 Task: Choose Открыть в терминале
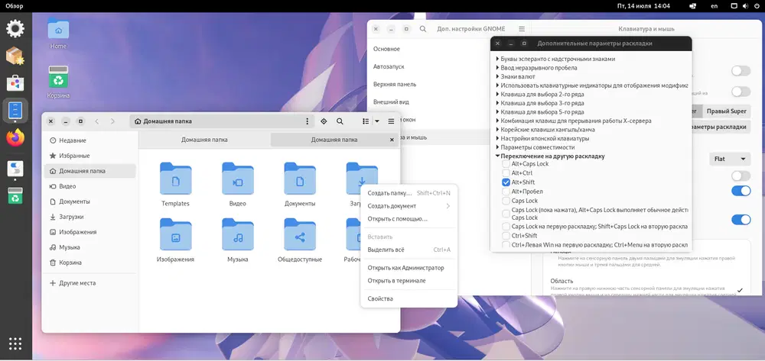click(409, 281)
